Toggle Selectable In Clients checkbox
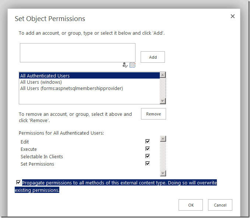Image resolution: width=250 pixels, height=218 pixels. click(148, 156)
